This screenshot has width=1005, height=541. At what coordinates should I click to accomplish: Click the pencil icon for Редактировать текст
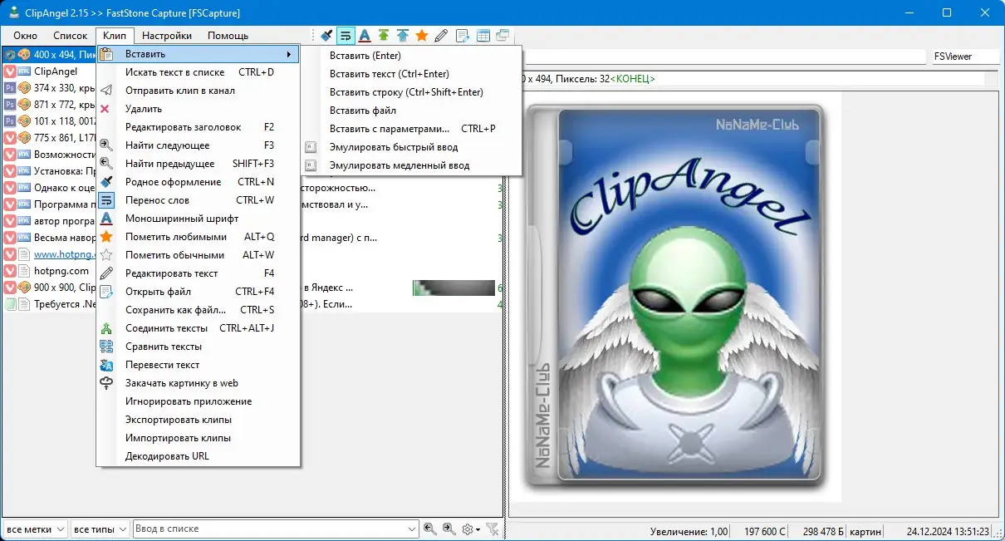click(x=106, y=273)
